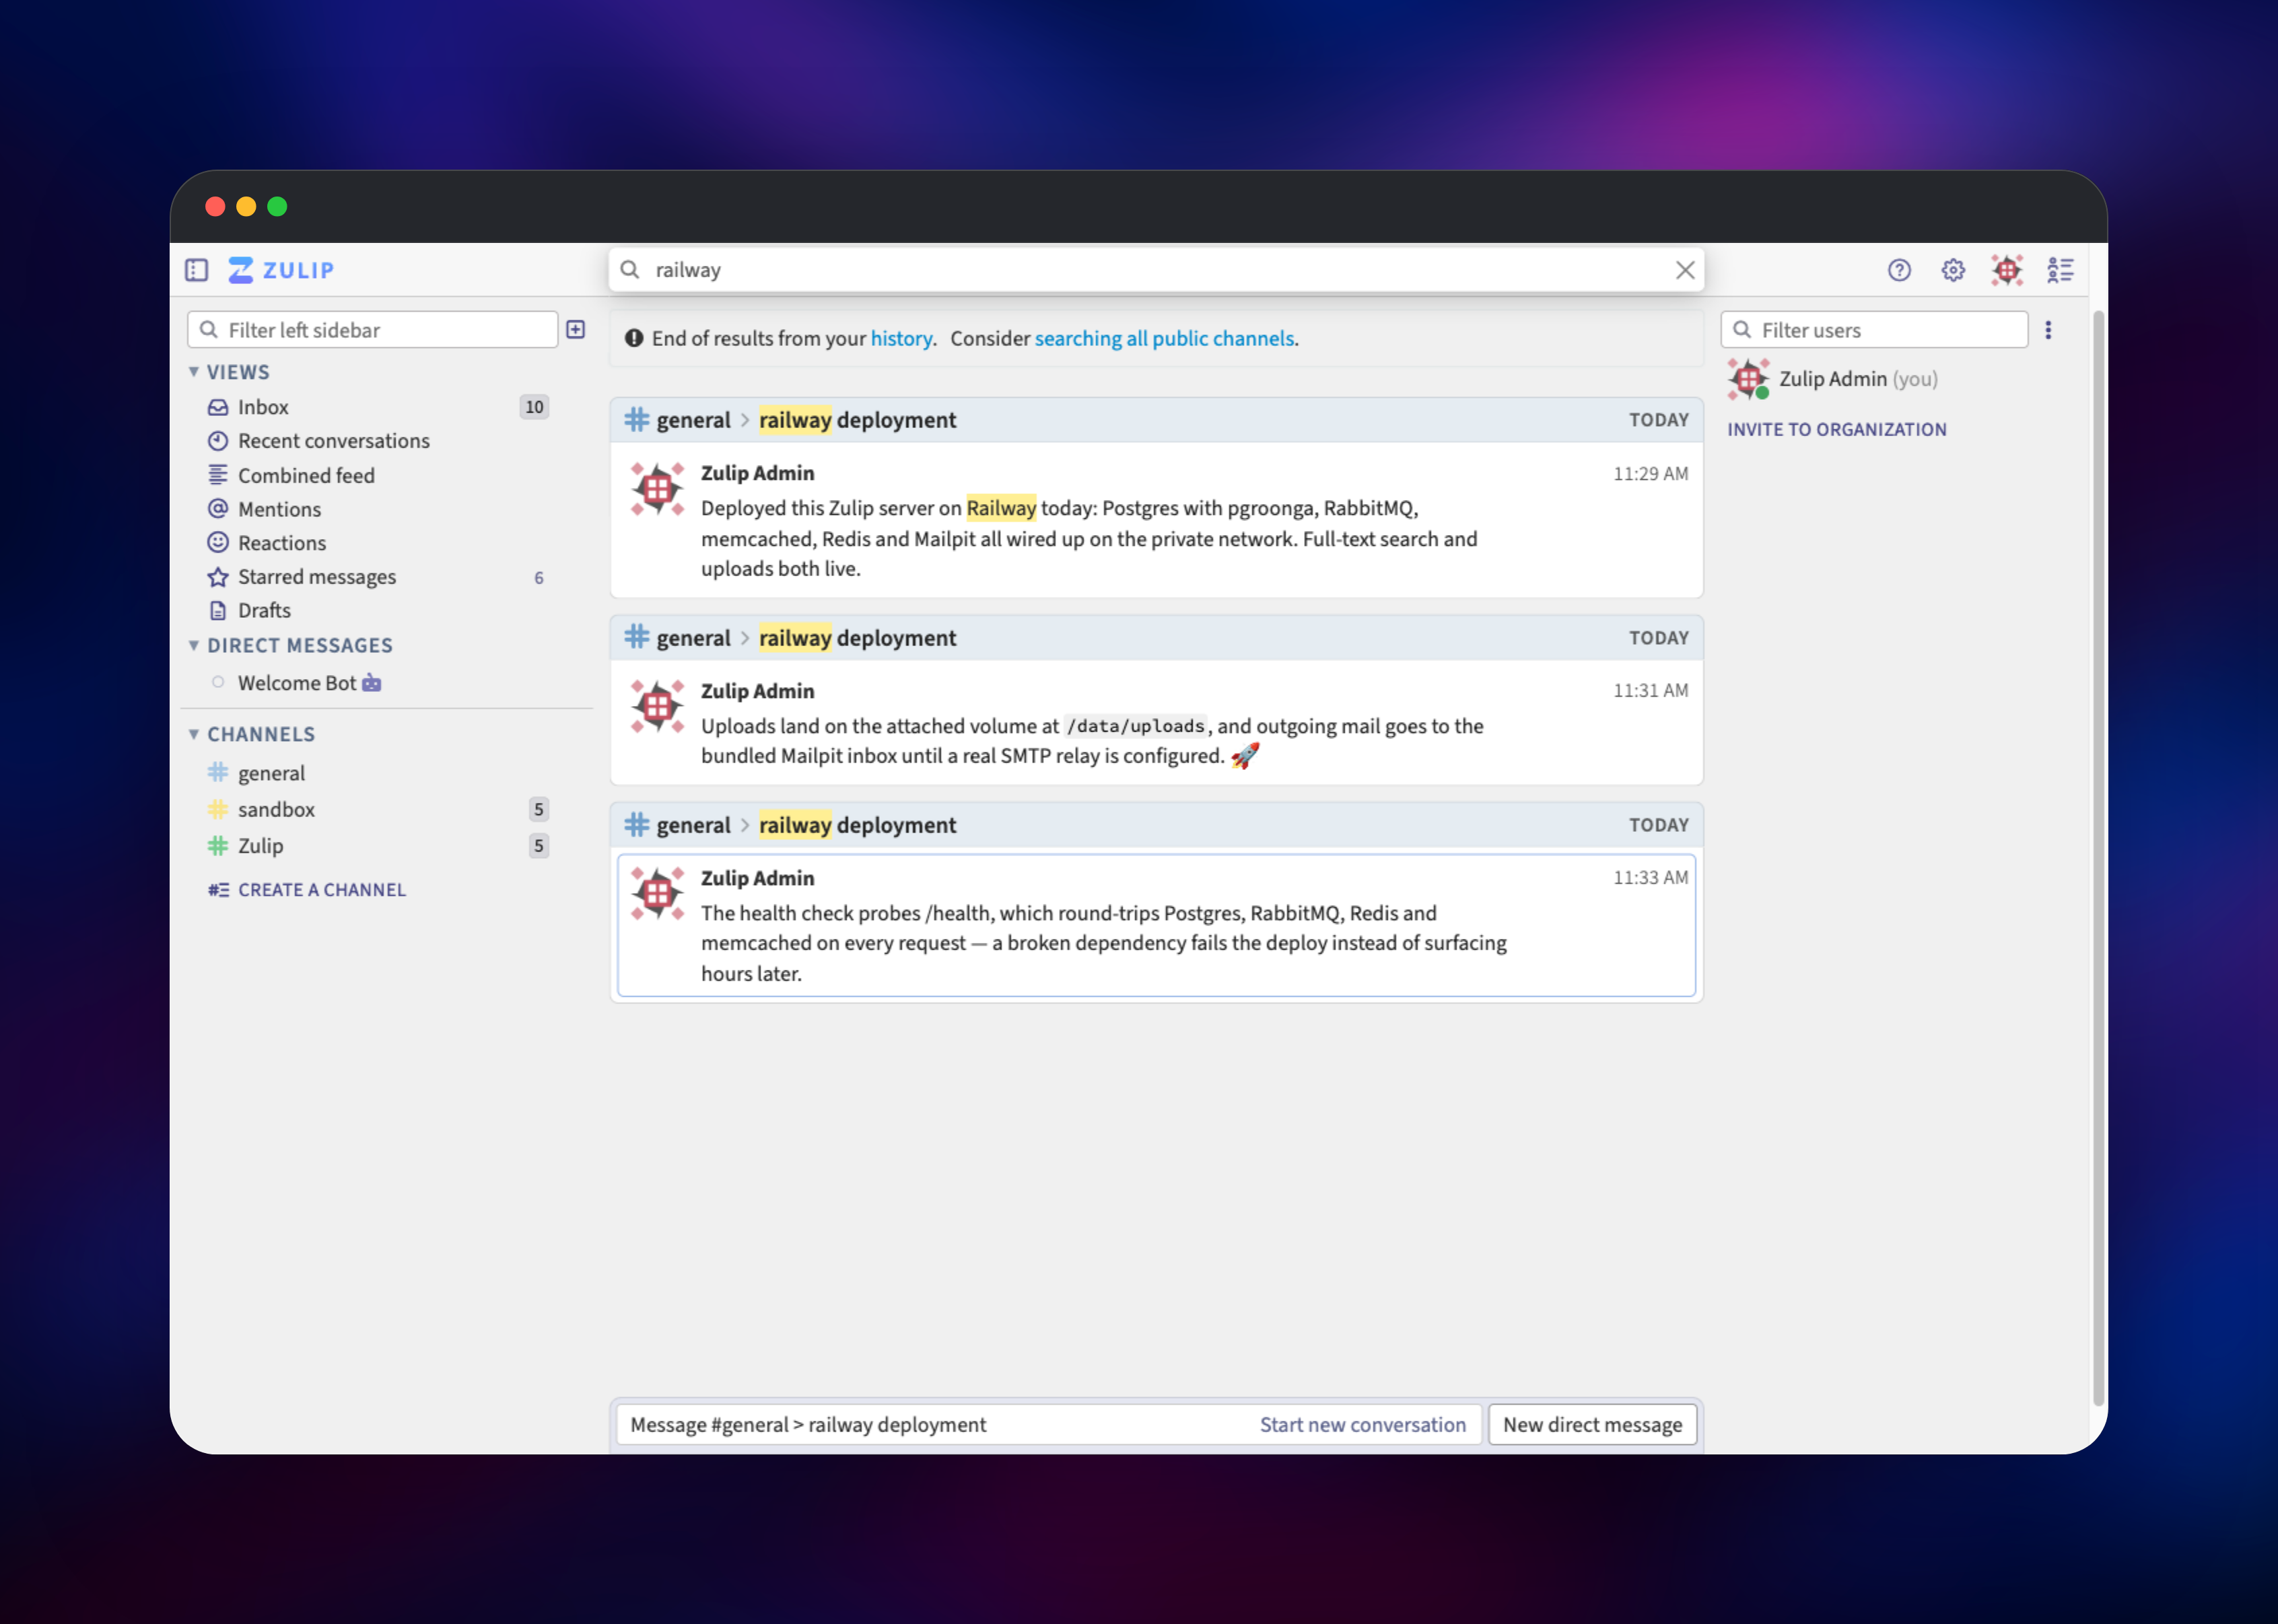This screenshot has height=1624, width=2278.
Task: Open the Zulip logo home link
Action: point(281,270)
